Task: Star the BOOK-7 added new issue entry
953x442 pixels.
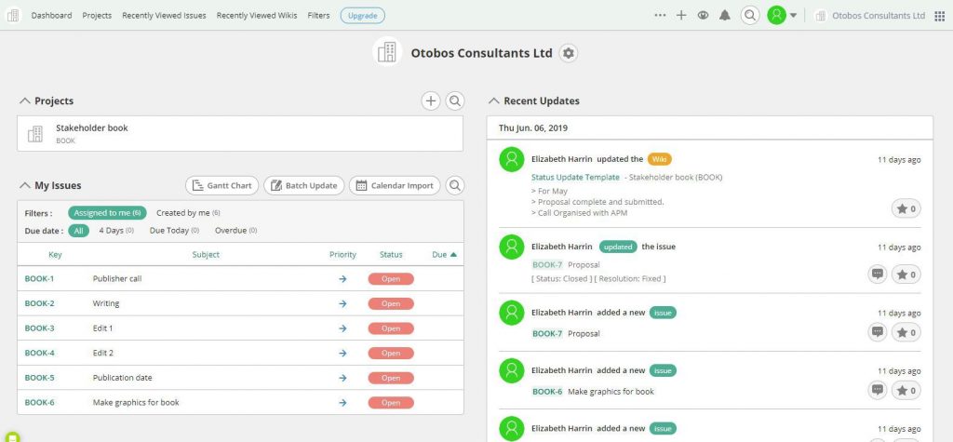Action: coord(906,332)
